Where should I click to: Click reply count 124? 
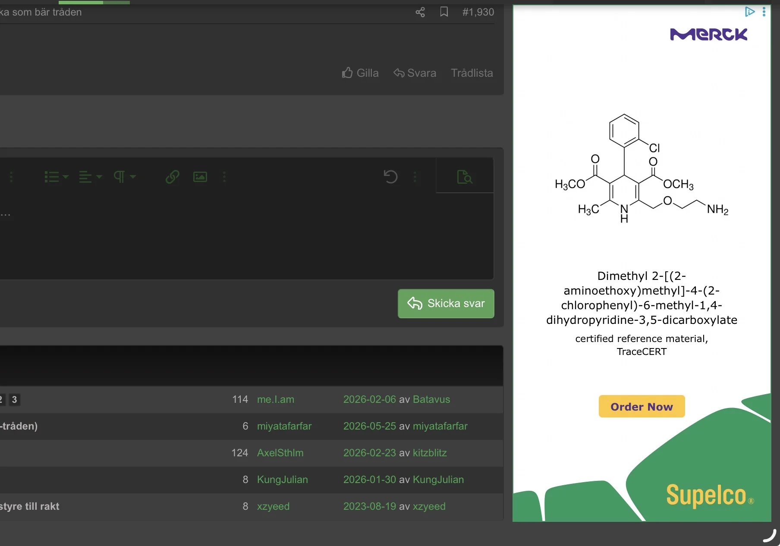click(239, 453)
